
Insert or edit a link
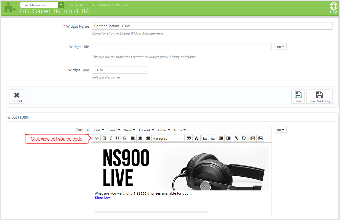point(237,138)
